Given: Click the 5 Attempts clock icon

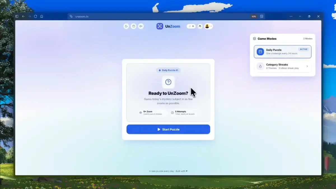Looking at the screenshot, I should [172, 112].
